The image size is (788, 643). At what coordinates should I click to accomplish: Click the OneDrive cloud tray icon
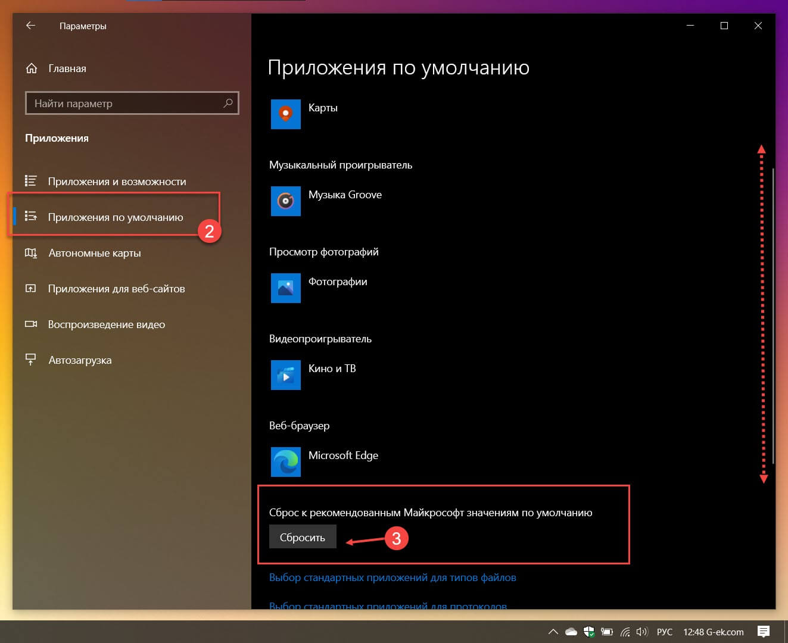571,632
